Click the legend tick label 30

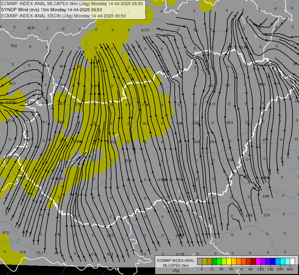221,269
